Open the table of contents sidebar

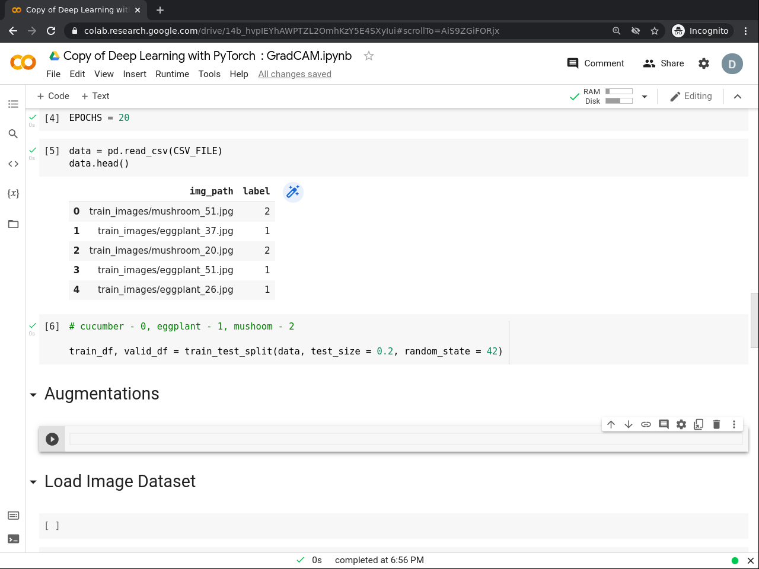13,104
